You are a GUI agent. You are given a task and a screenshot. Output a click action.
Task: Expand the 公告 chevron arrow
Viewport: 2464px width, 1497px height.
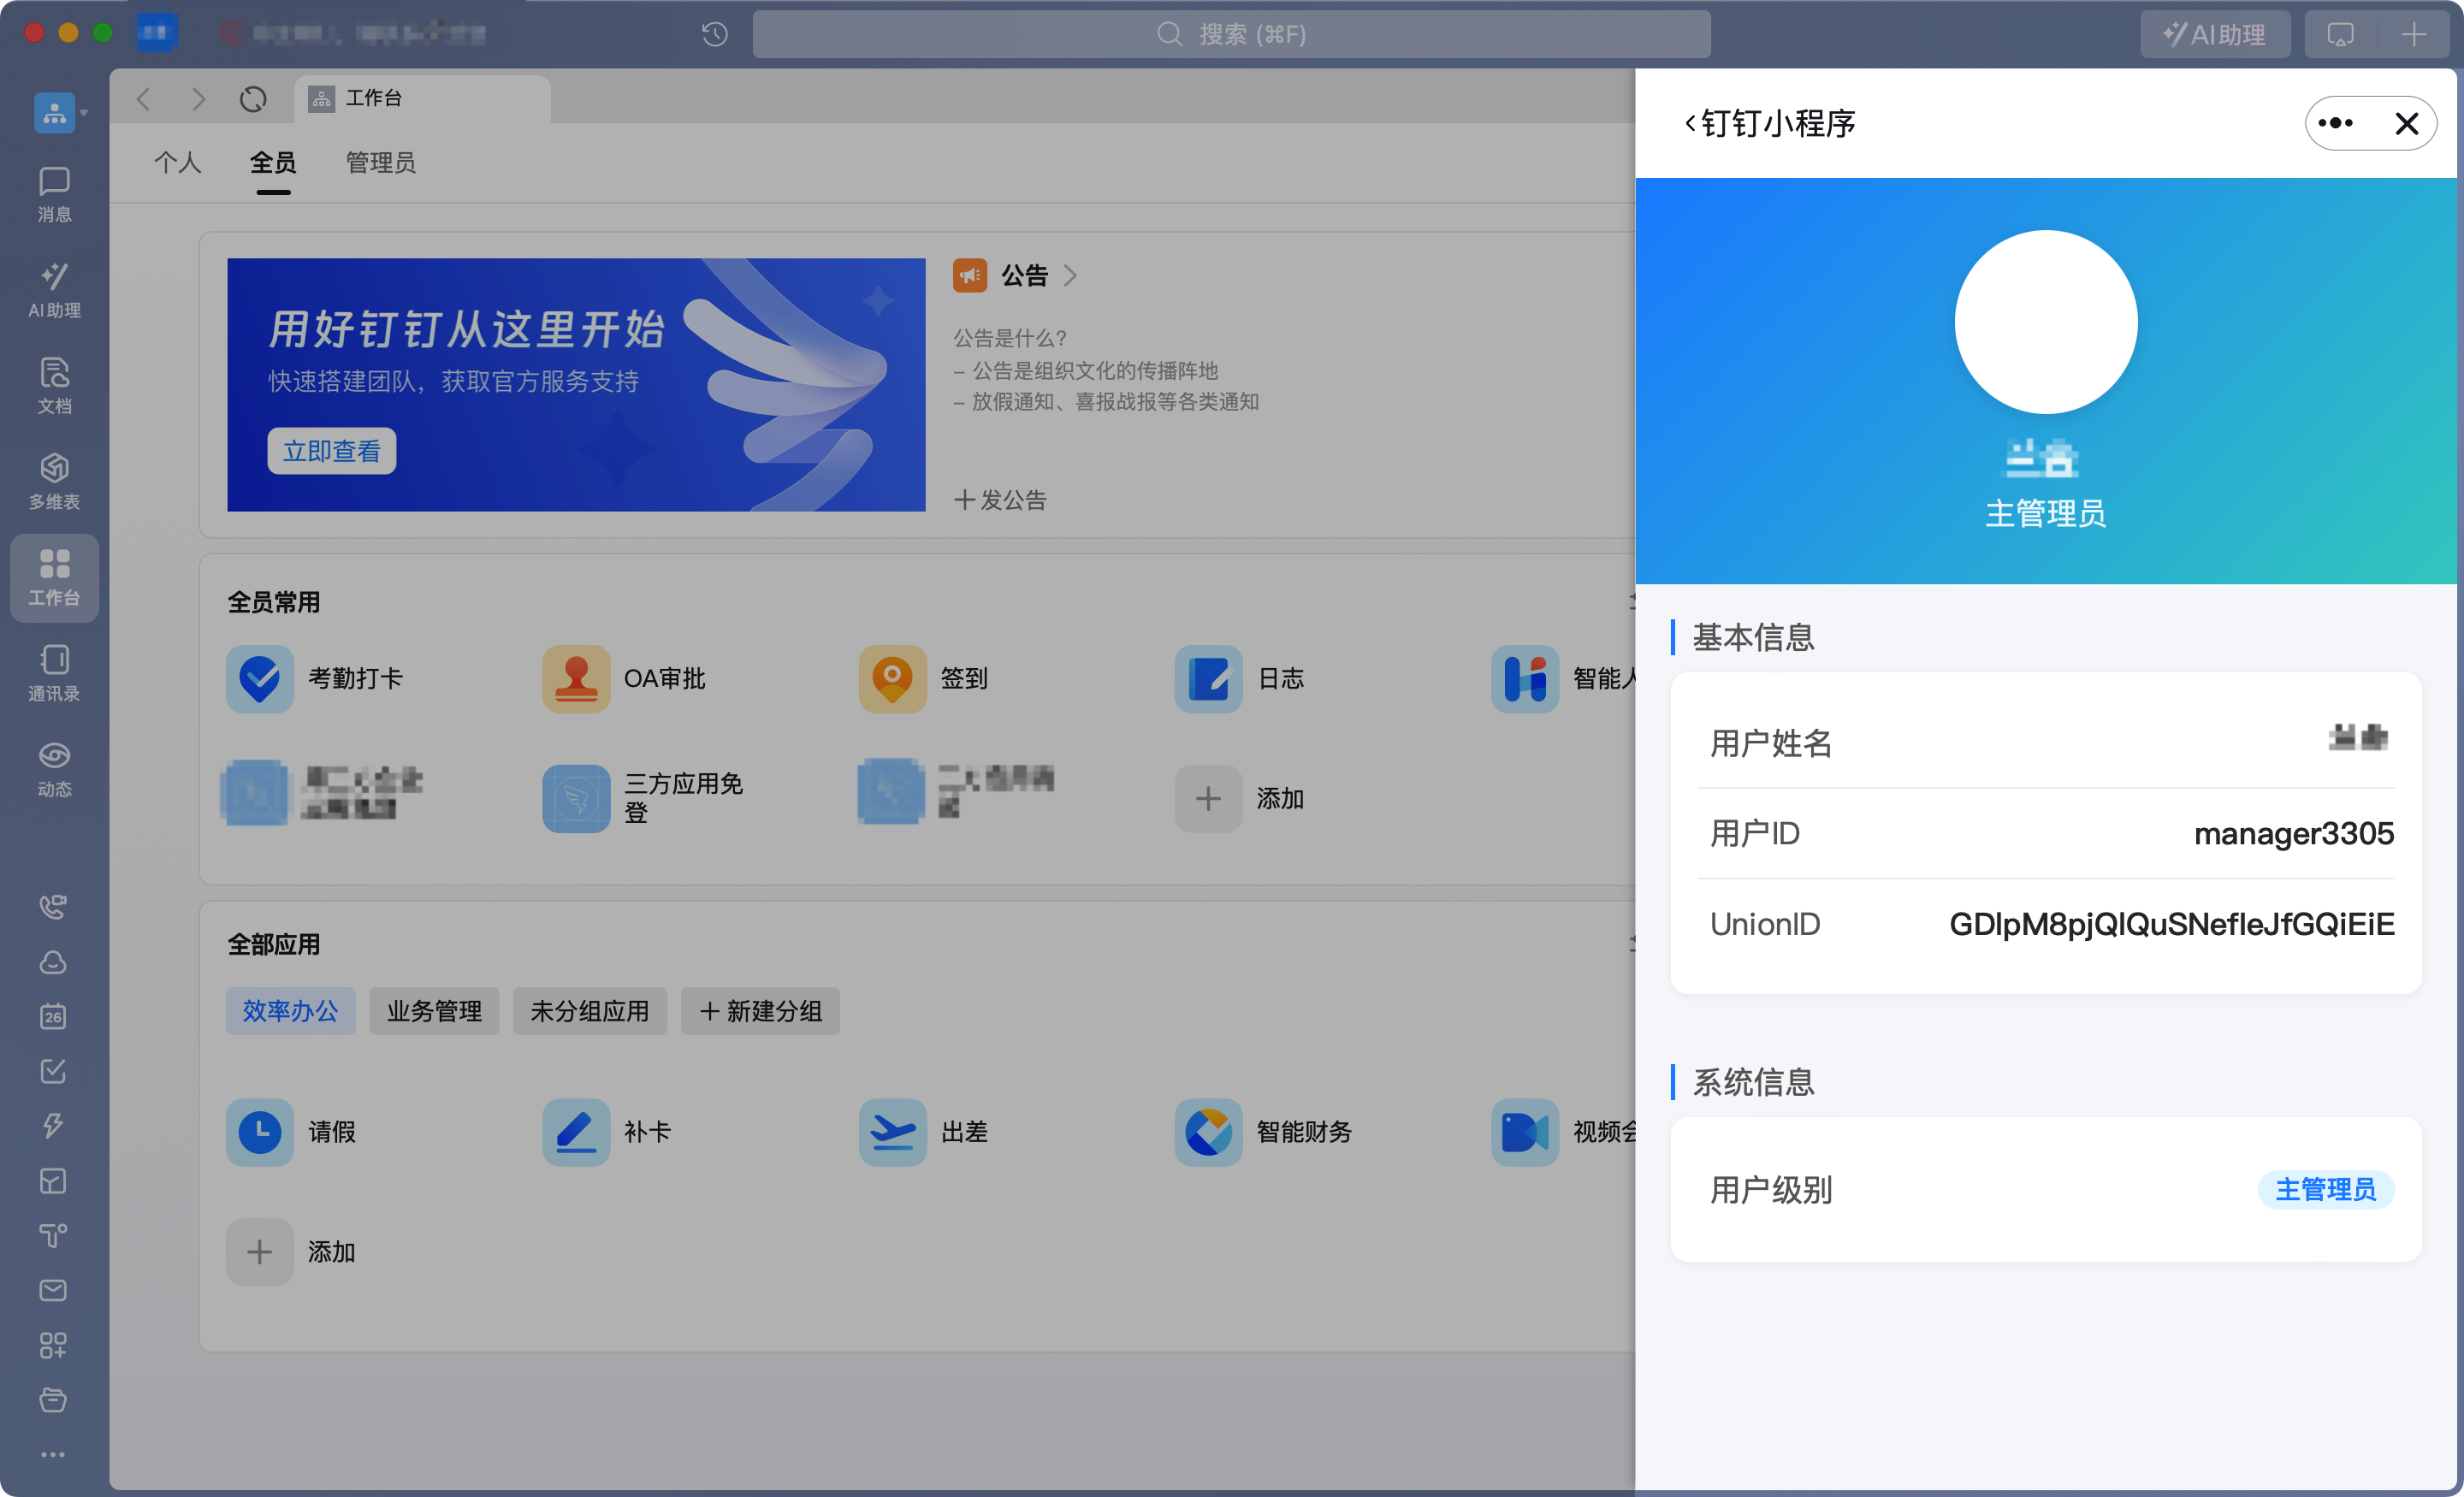[1070, 275]
